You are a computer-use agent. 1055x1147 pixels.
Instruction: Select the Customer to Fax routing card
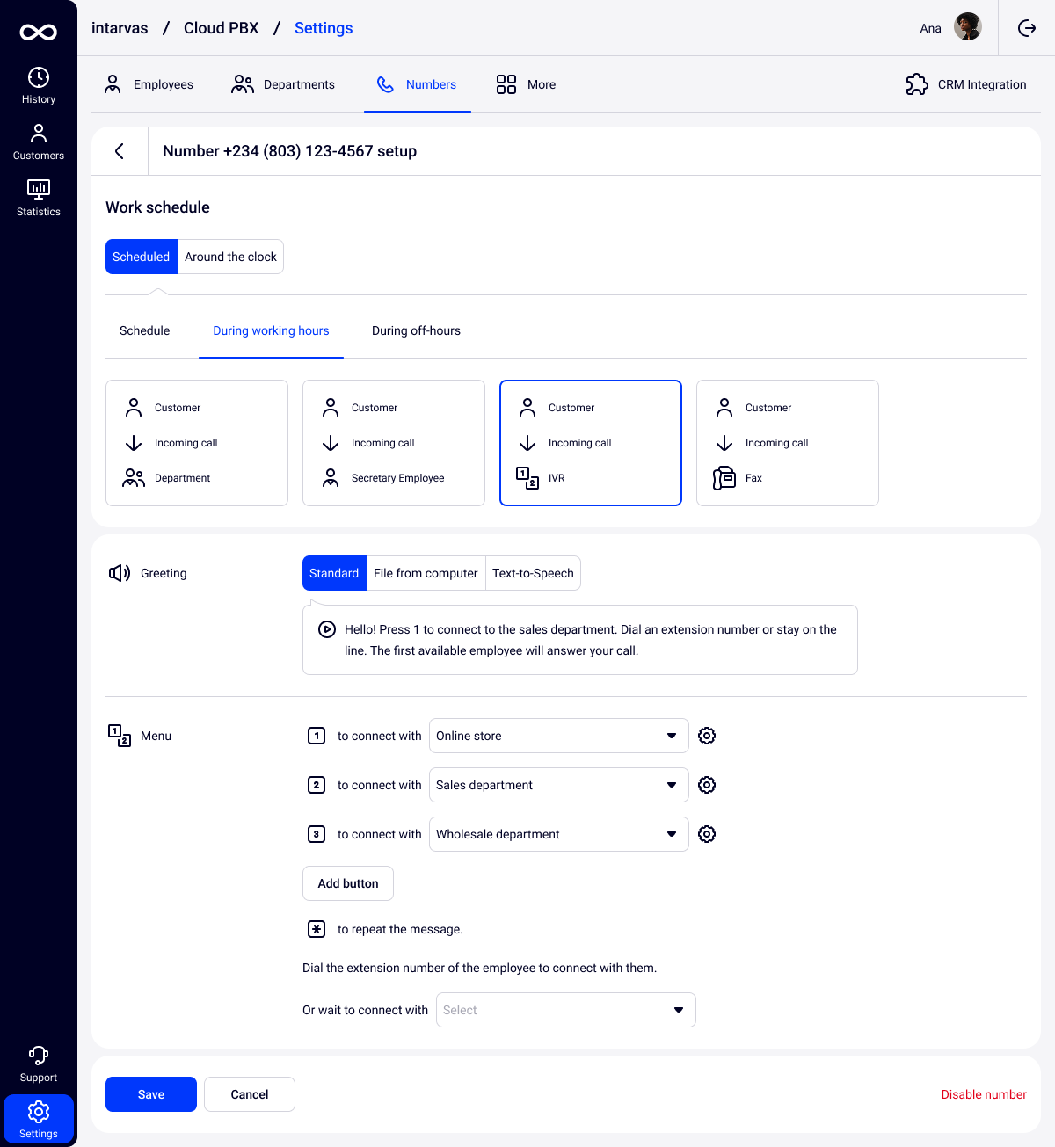click(x=787, y=443)
